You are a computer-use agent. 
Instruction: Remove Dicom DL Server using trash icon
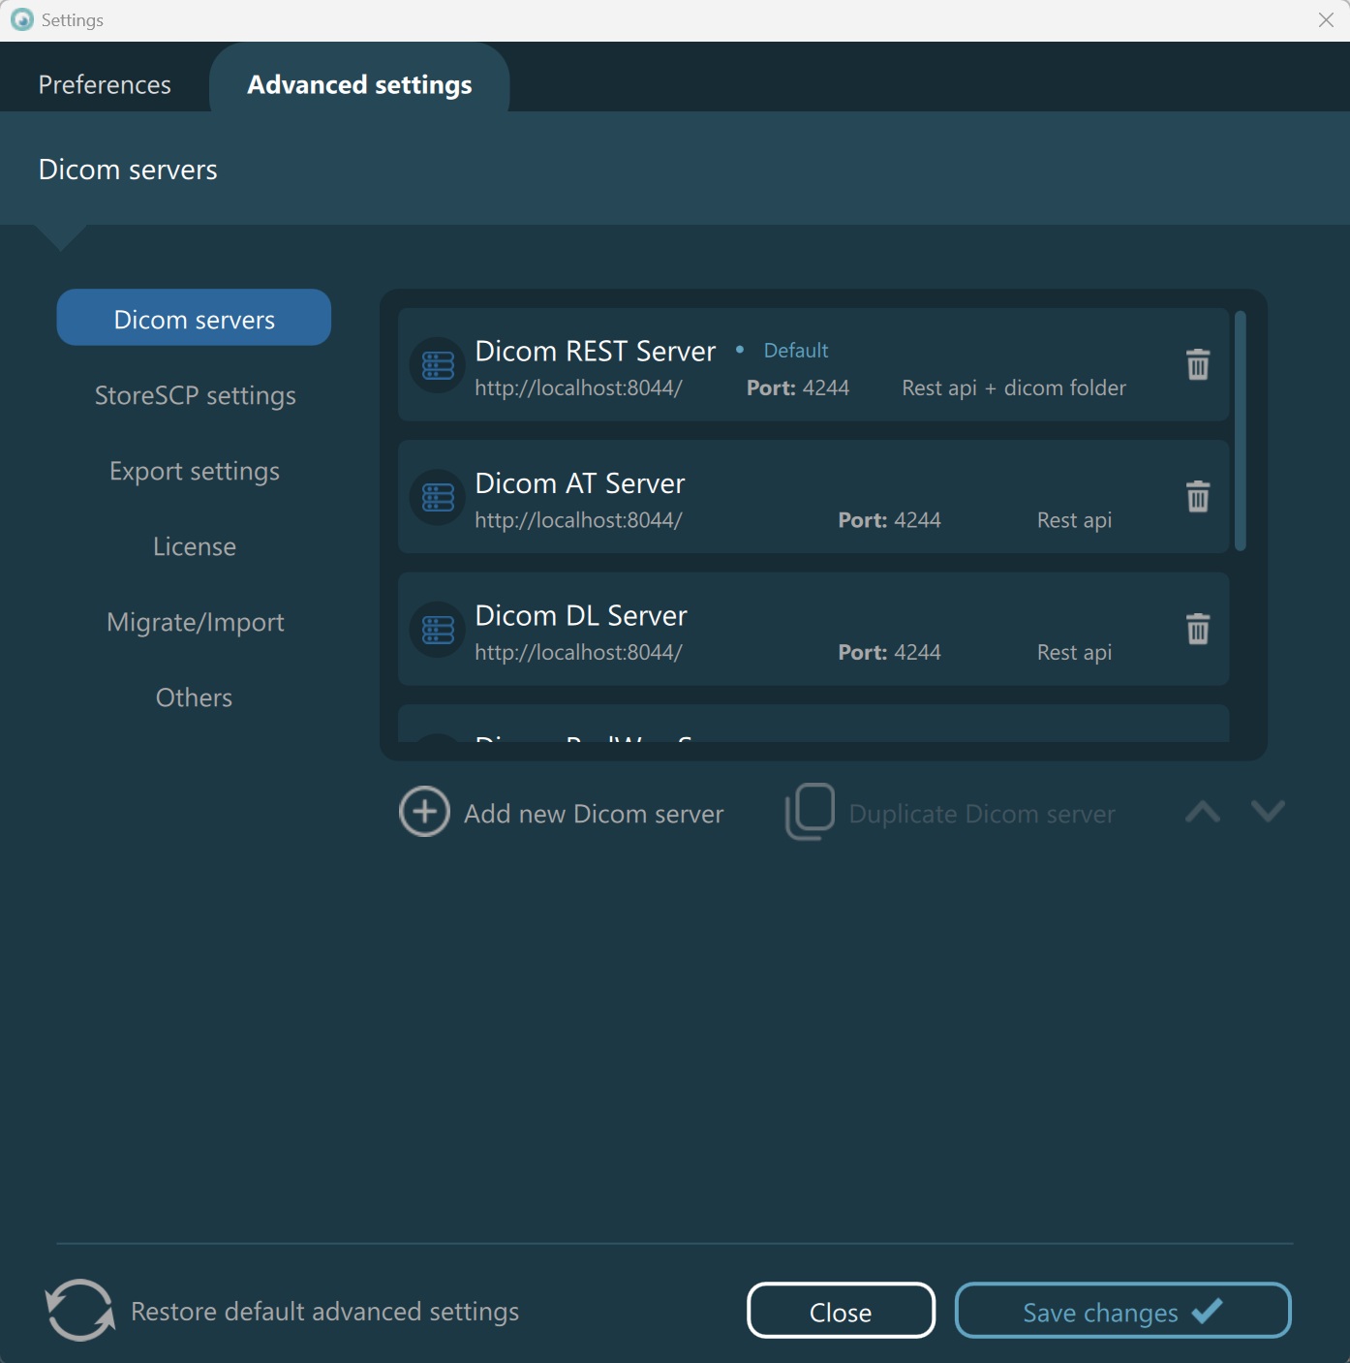tap(1198, 629)
